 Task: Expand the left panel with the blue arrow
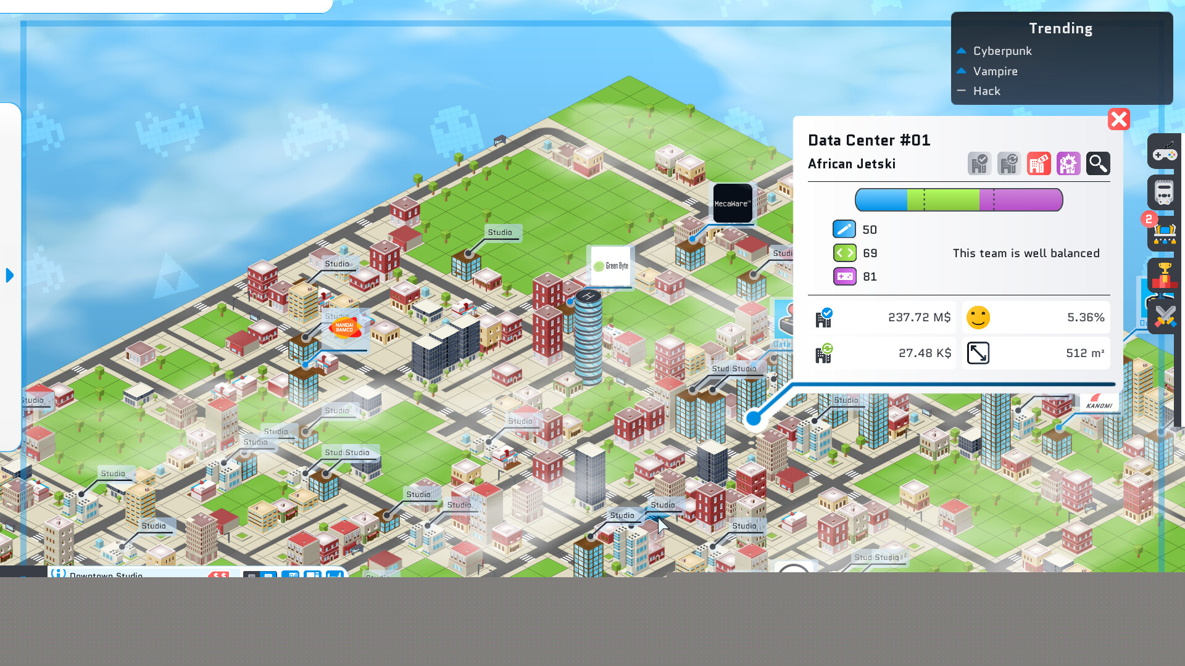9,276
